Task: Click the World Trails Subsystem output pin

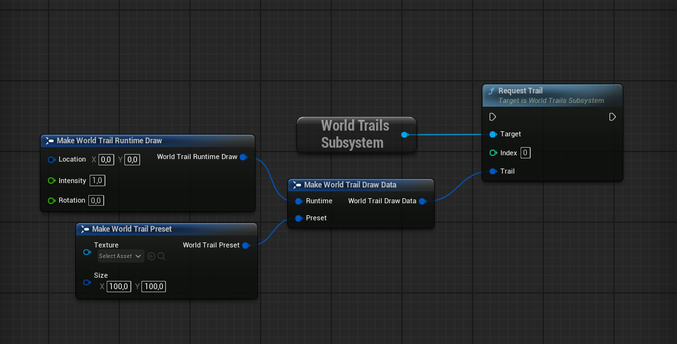Action: pos(404,135)
